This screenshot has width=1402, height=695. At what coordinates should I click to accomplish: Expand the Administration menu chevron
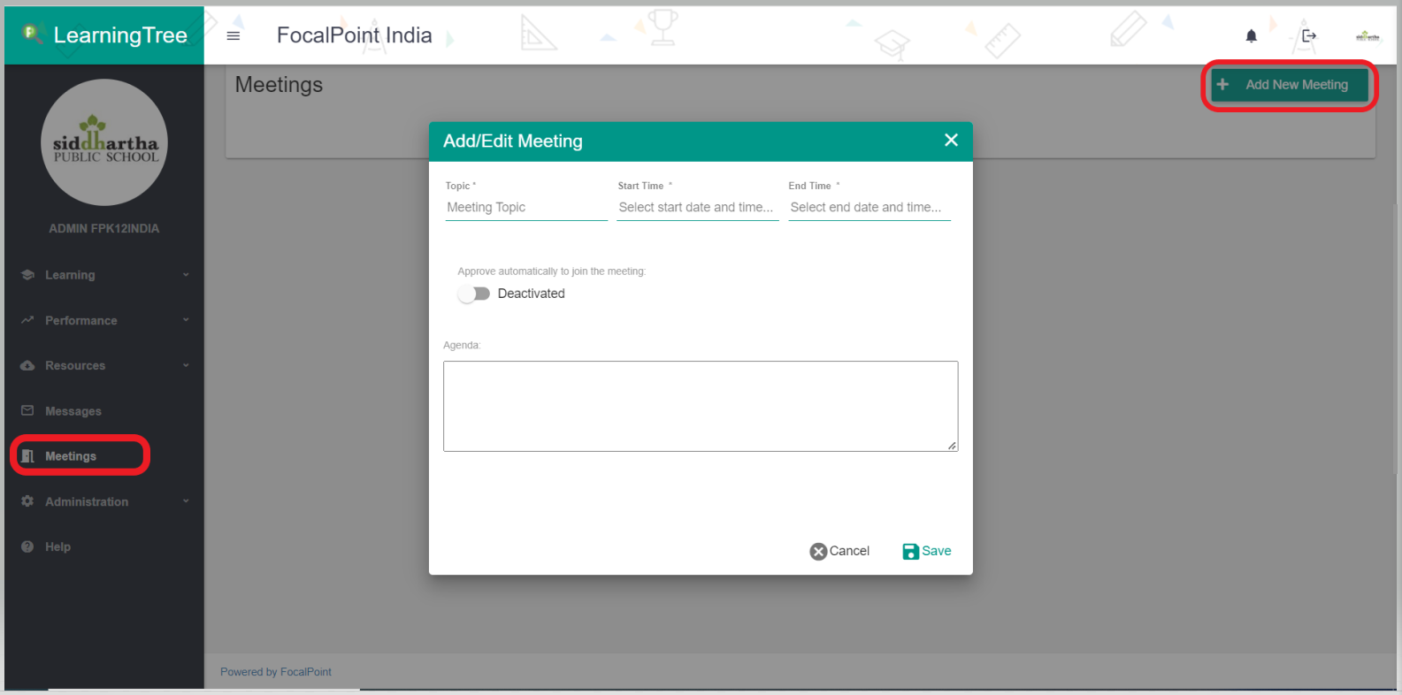(x=186, y=501)
